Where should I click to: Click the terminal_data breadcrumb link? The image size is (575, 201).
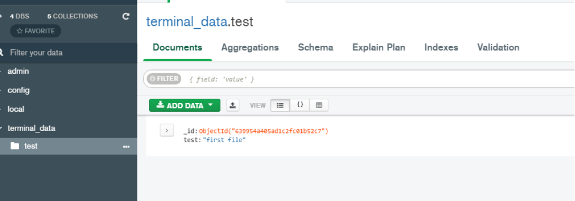click(186, 22)
